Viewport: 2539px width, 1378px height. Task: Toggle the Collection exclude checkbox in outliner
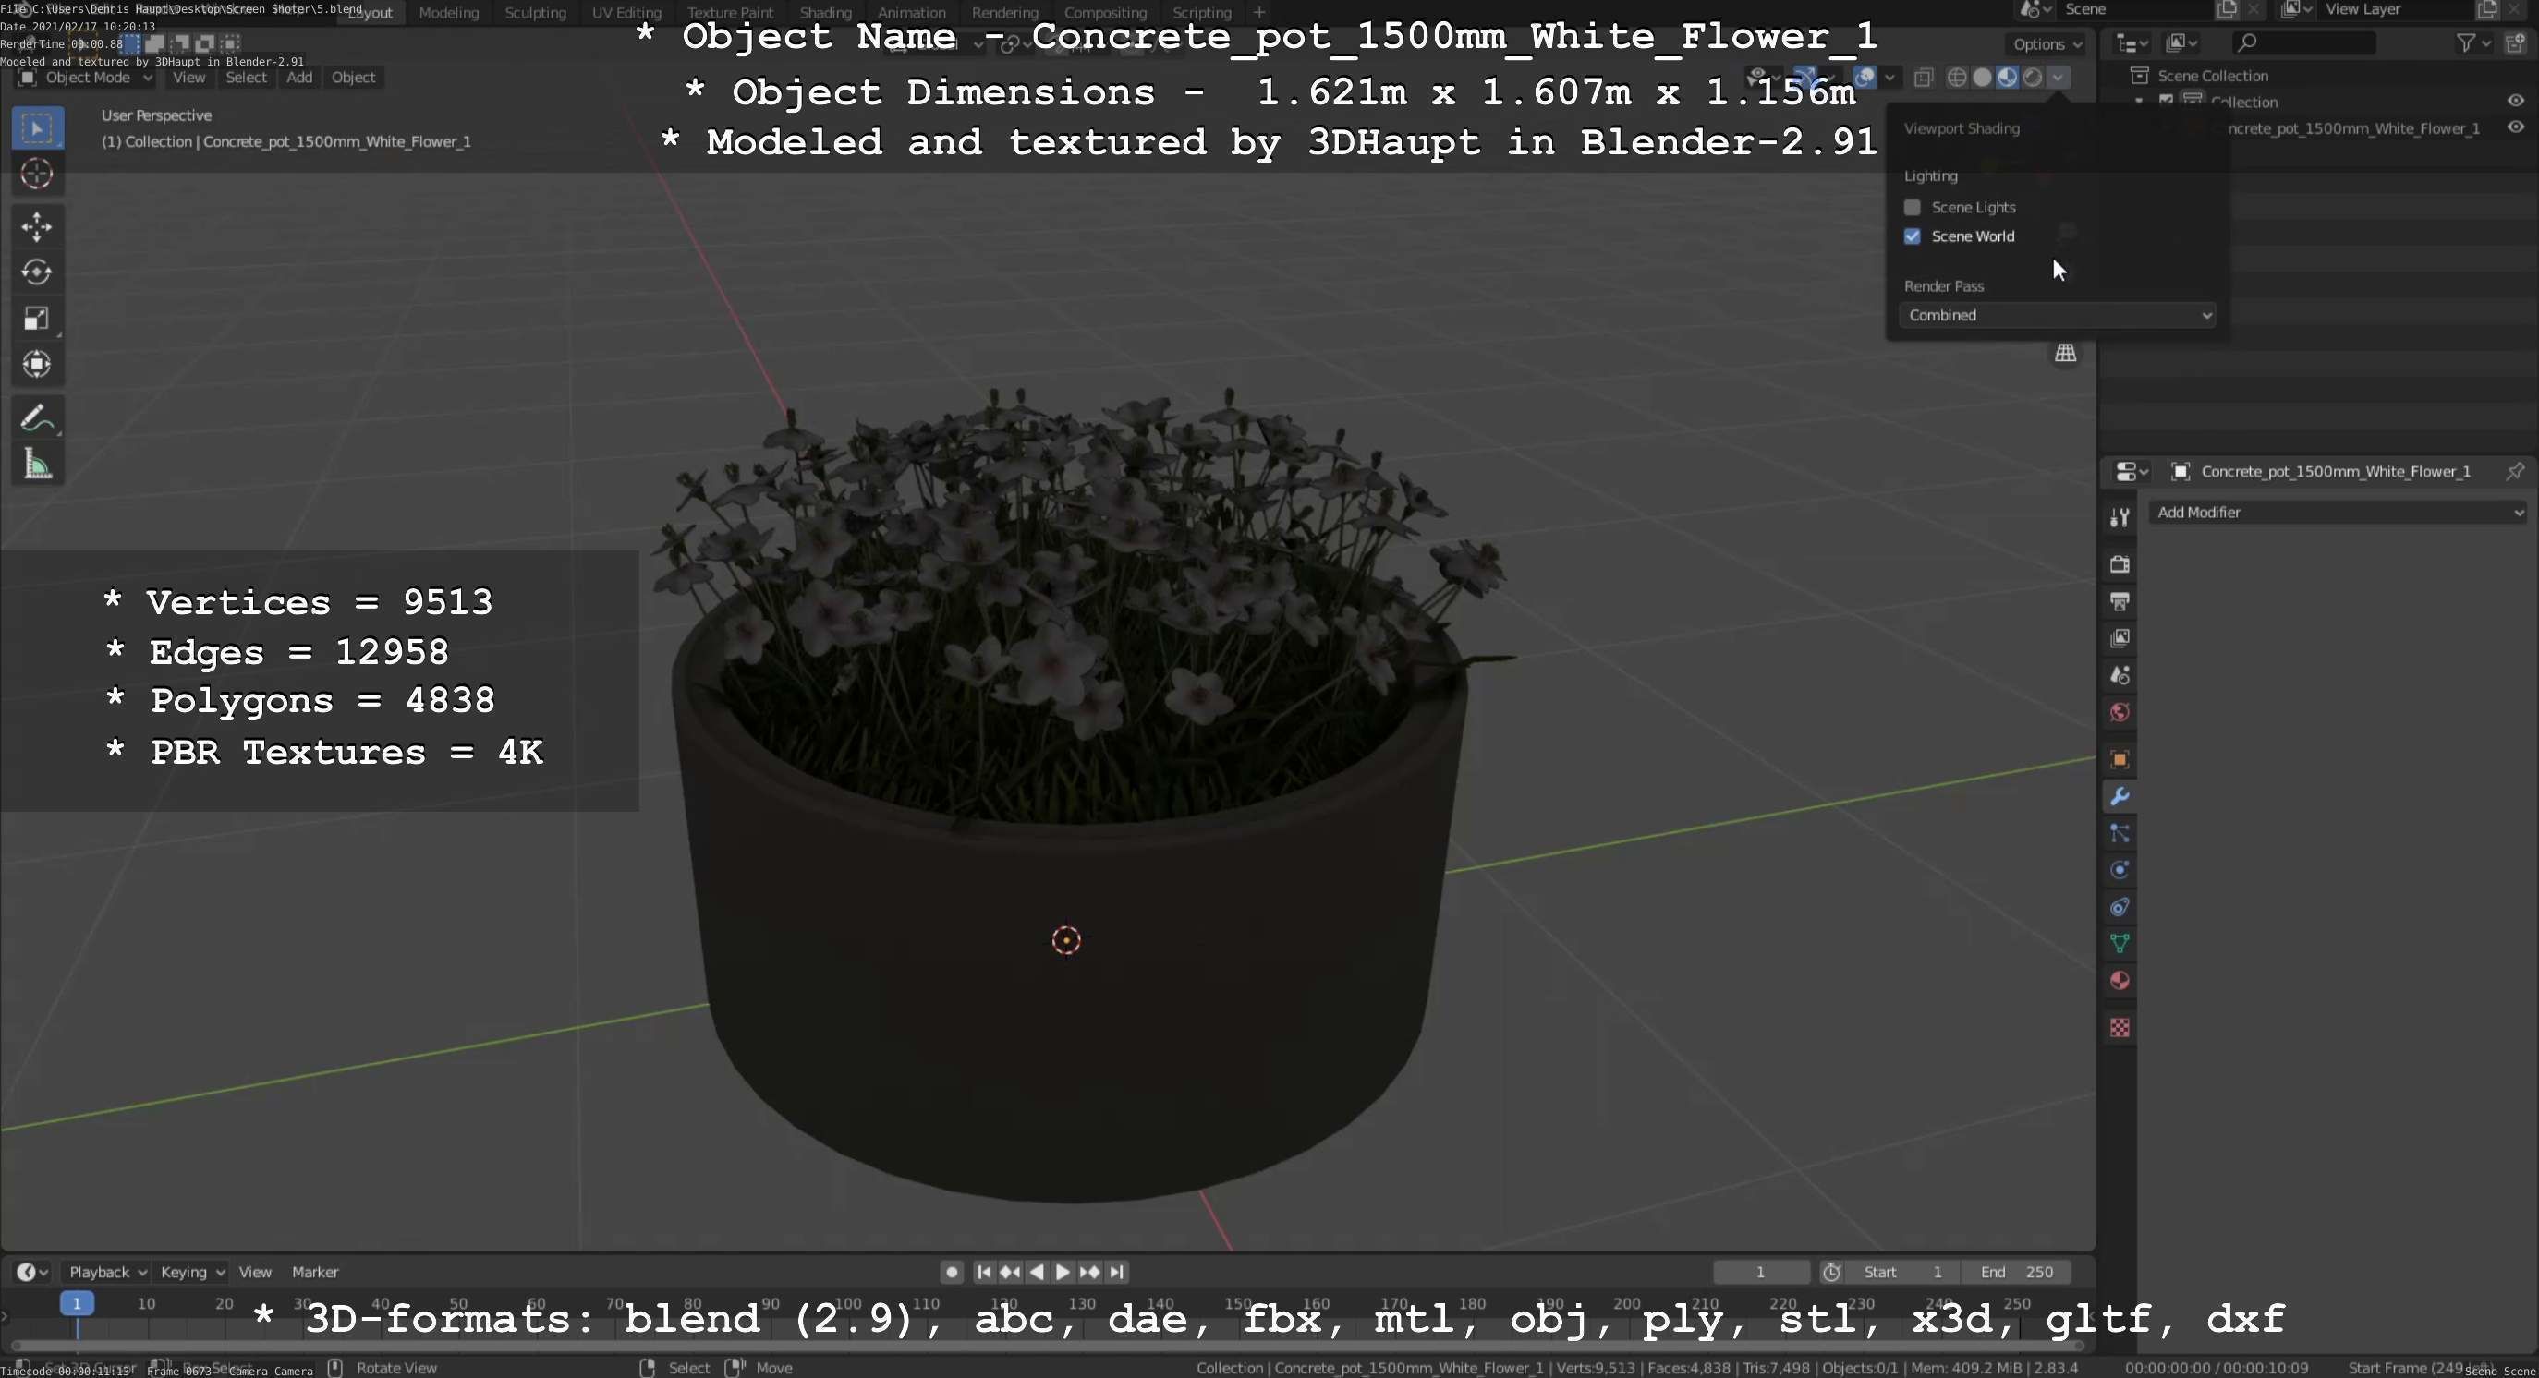pyautogui.click(x=2167, y=101)
